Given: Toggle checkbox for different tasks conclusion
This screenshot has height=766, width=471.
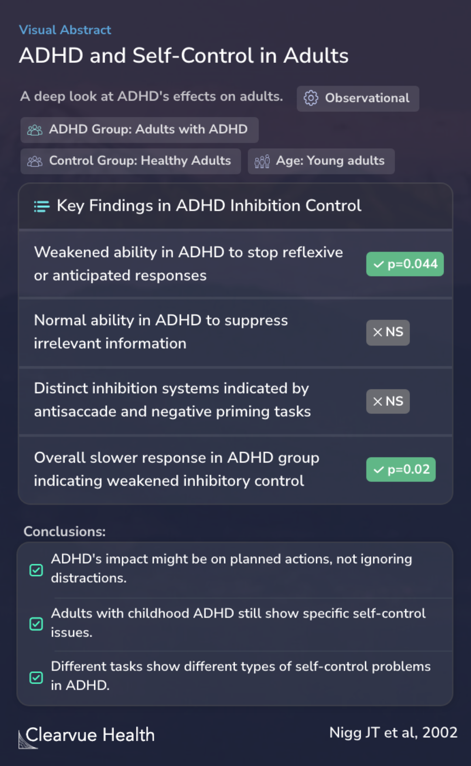Looking at the screenshot, I should [x=36, y=677].
